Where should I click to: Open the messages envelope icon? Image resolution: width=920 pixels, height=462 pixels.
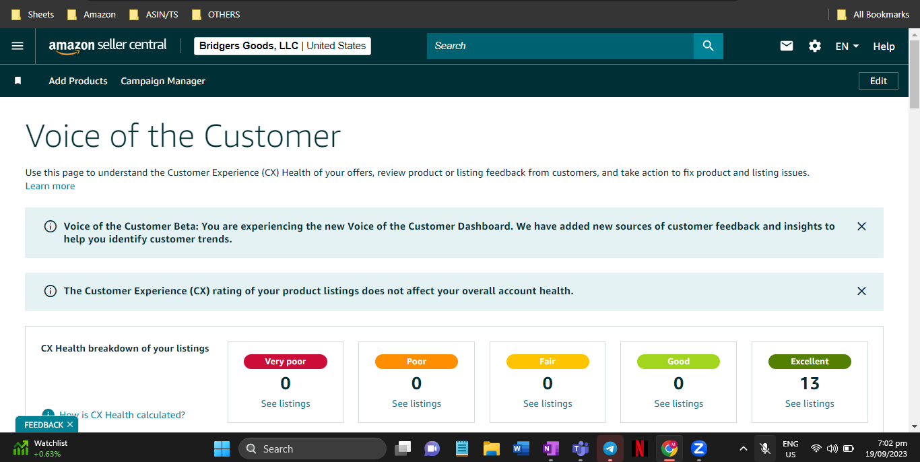[787, 46]
